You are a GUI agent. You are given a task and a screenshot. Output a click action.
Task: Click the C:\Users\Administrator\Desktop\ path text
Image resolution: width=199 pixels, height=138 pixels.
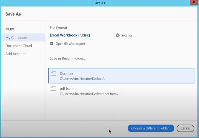point(82,79)
